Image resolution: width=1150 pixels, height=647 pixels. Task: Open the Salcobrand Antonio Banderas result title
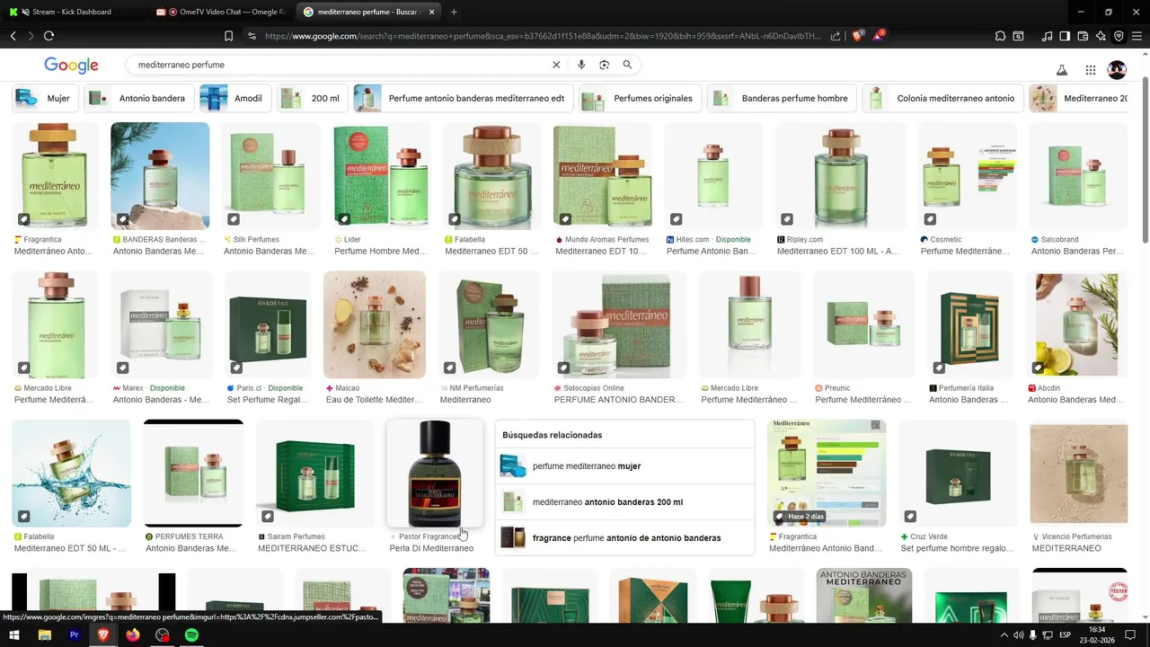(x=1077, y=252)
